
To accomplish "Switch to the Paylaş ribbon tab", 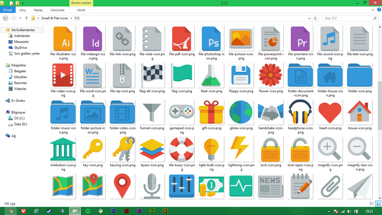I will click(x=38, y=10).
